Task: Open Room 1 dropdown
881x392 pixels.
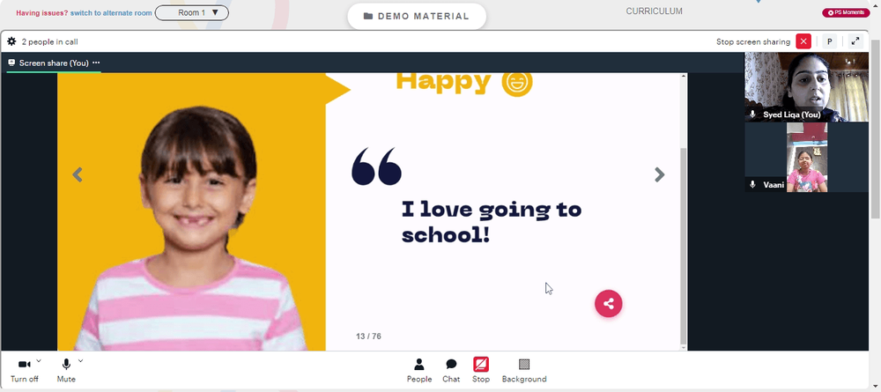Action: (x=191, y=12)
